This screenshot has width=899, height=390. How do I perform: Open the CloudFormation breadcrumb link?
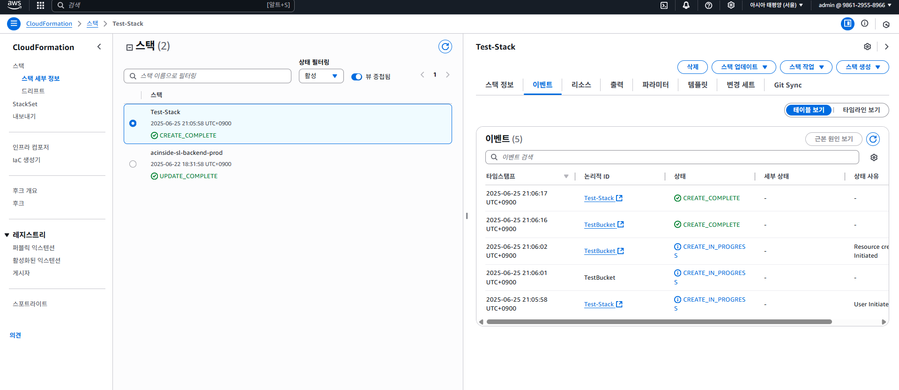point(49,24)
